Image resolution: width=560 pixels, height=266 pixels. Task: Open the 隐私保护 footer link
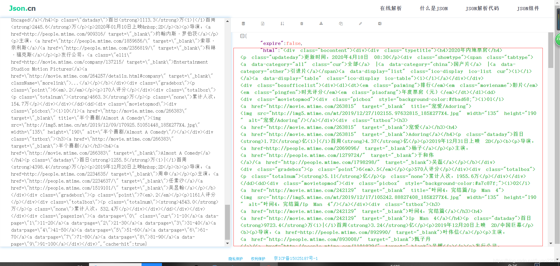coord(235,259)
